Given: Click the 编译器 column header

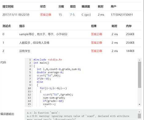Looking at the screenshot, I should 86,6.
